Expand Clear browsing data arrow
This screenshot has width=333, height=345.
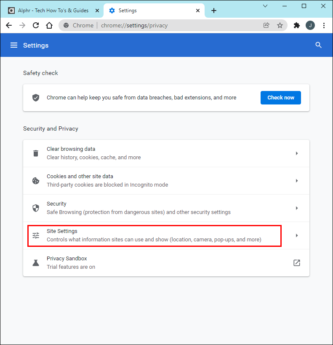pyautogui.click(x=297, y=153)
